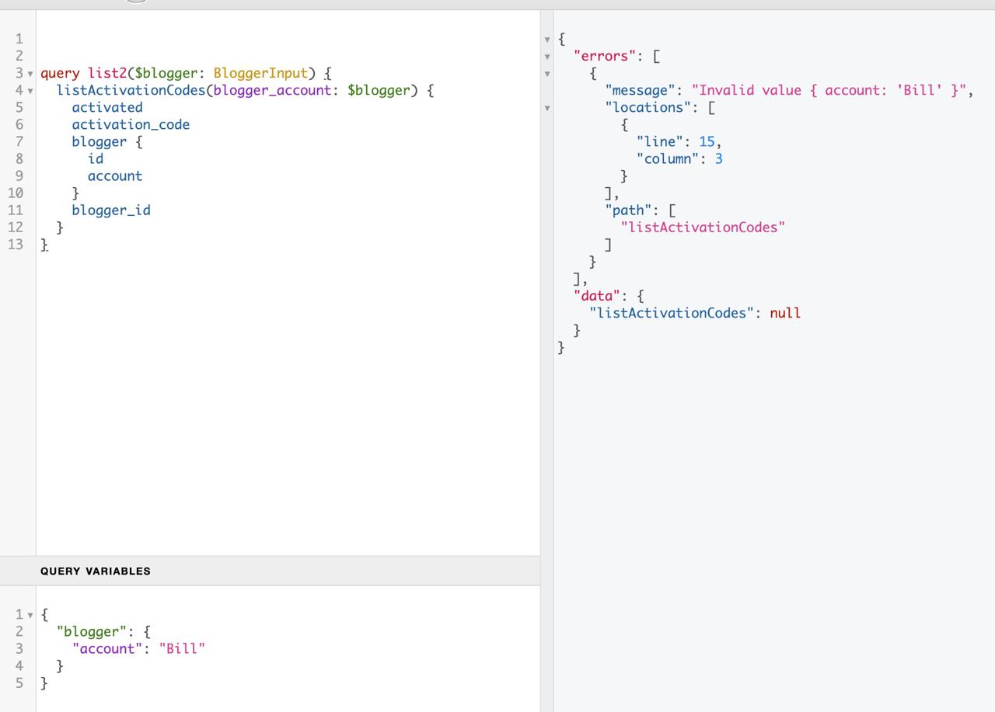Click the "listActivationCodes" key under data

(672, 312)
